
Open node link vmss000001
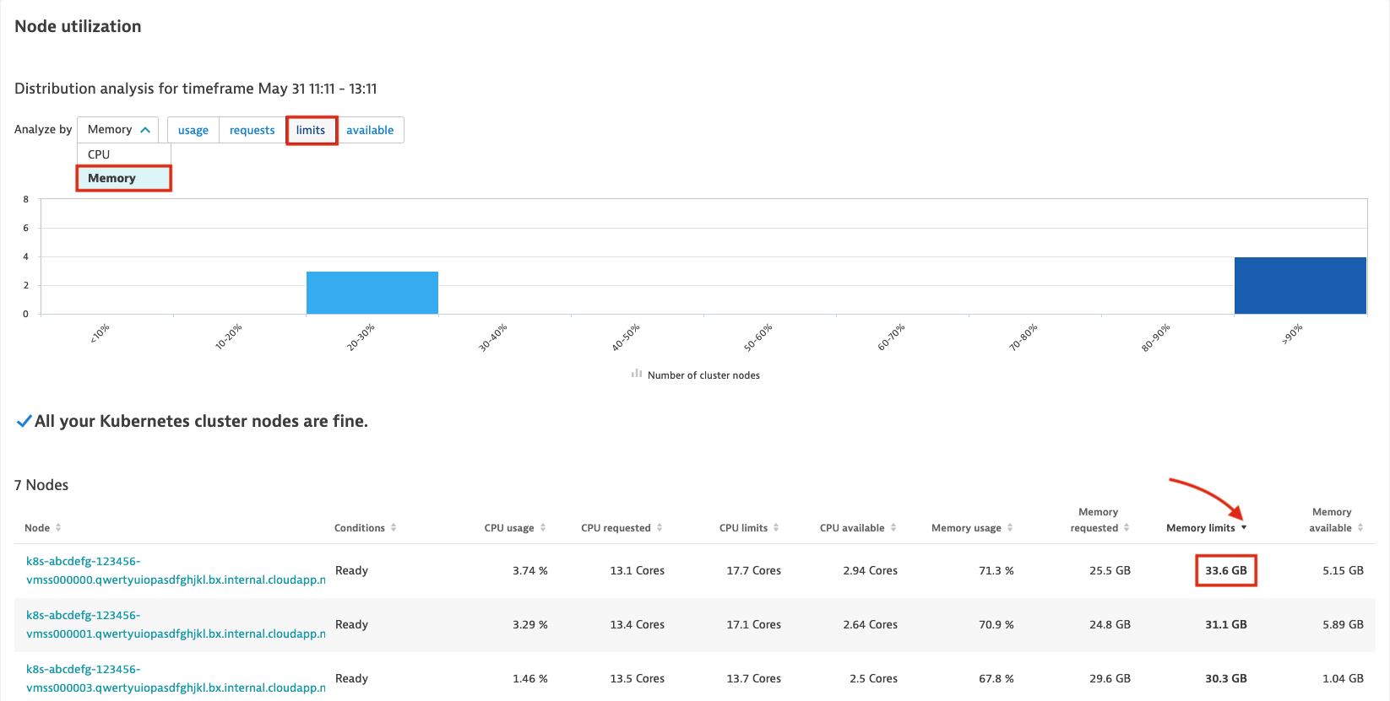[x=176, y=624]
